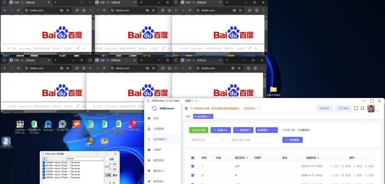Open the line 1 (线路 1) dropdown in the title bar
The image size is (385, 184).
pos(191,101)
